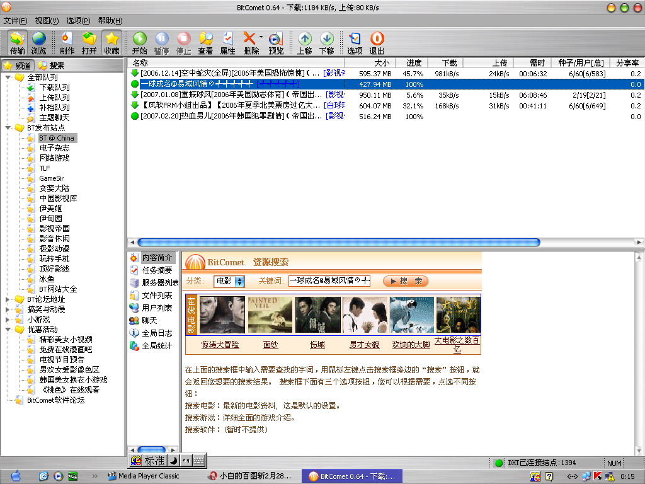Select the 空中蛇灾 download task row
This screenshot has height=484, width=645.
386,74
